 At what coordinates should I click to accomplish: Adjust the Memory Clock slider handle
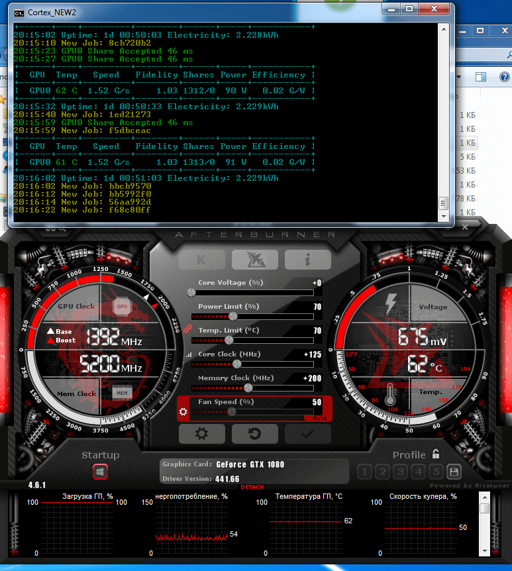(248, 388)
